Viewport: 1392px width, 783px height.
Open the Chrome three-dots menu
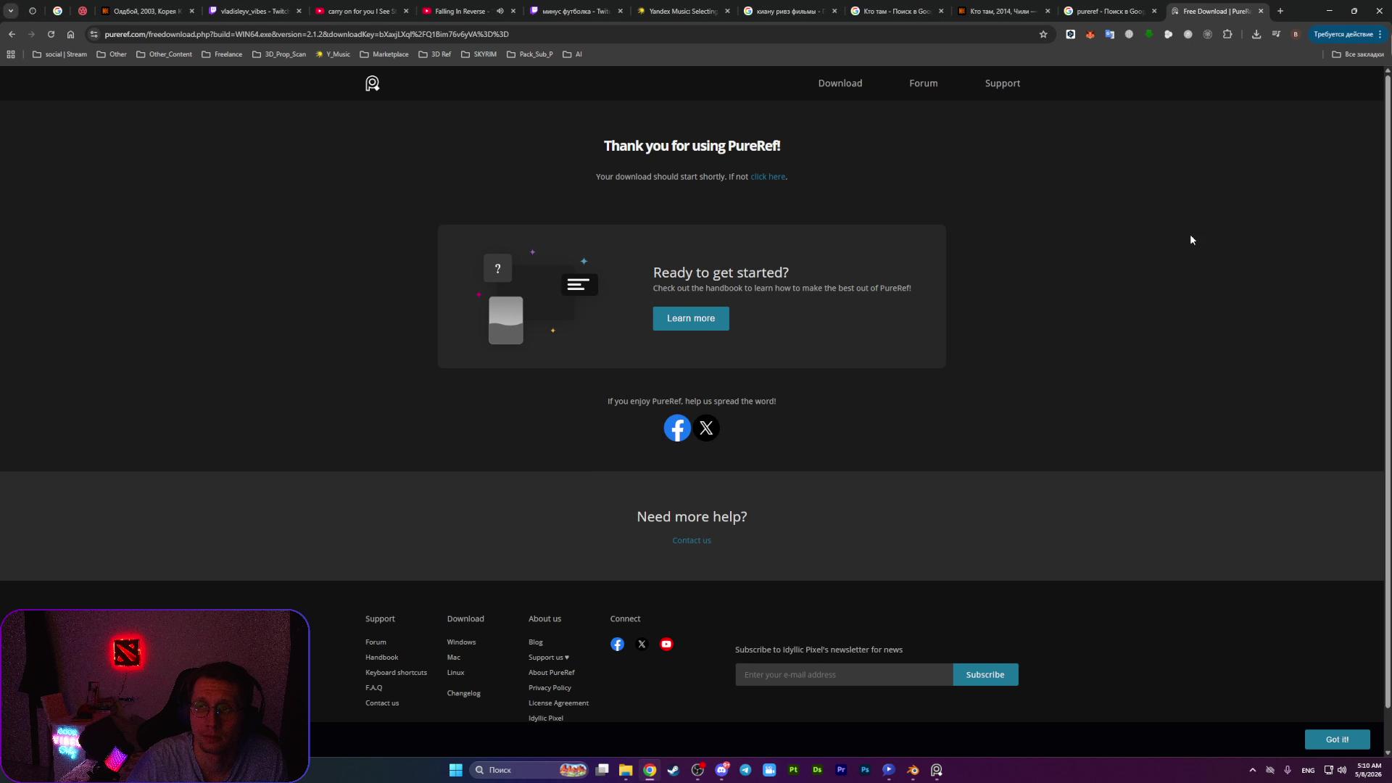[x=1380, y=34]
